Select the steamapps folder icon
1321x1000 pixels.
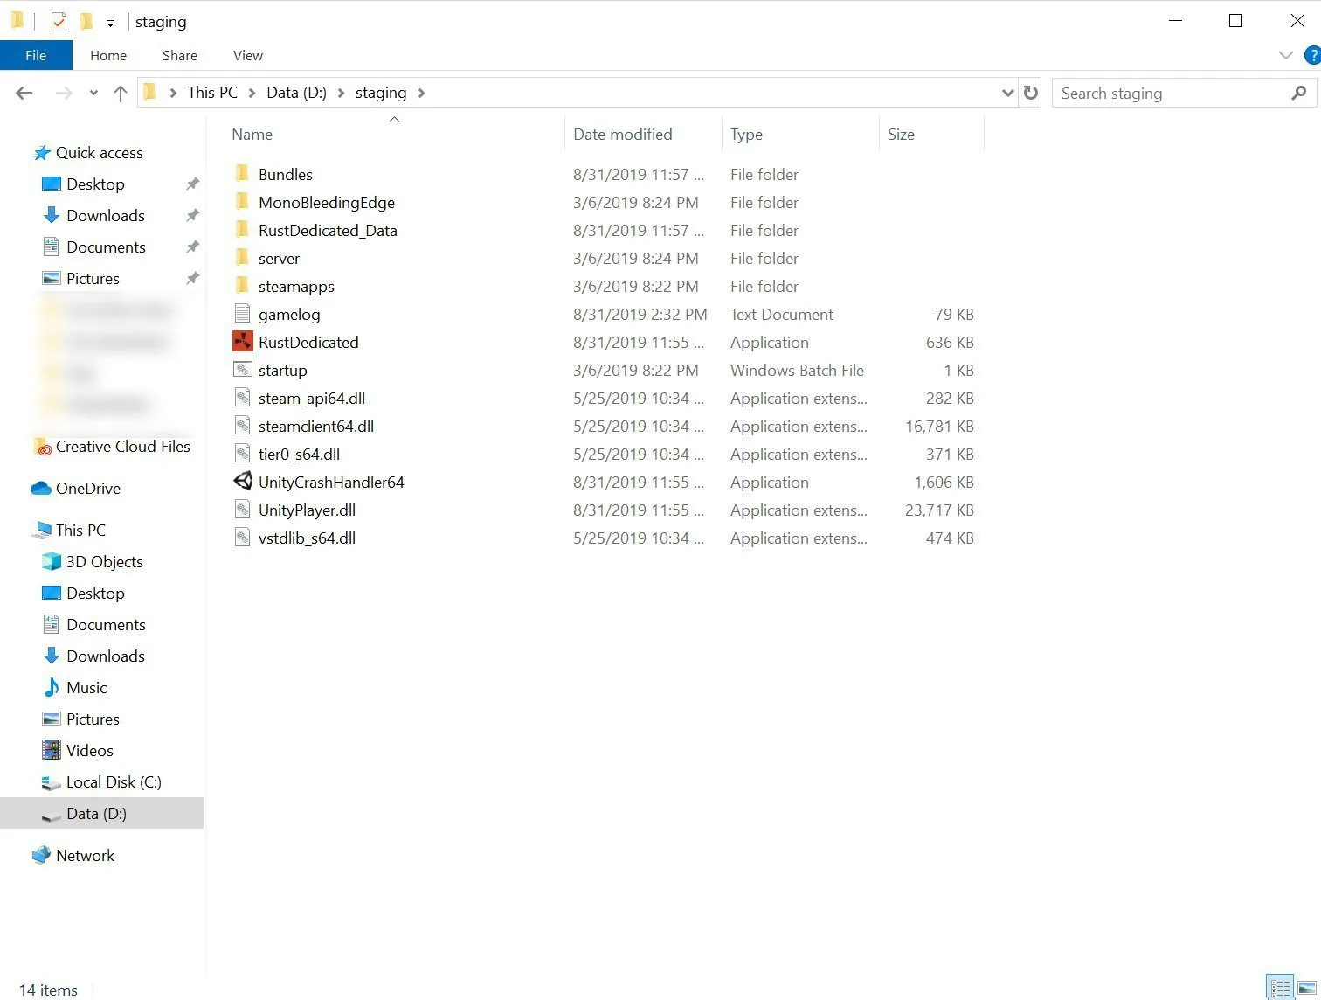(x=242, y=286)
